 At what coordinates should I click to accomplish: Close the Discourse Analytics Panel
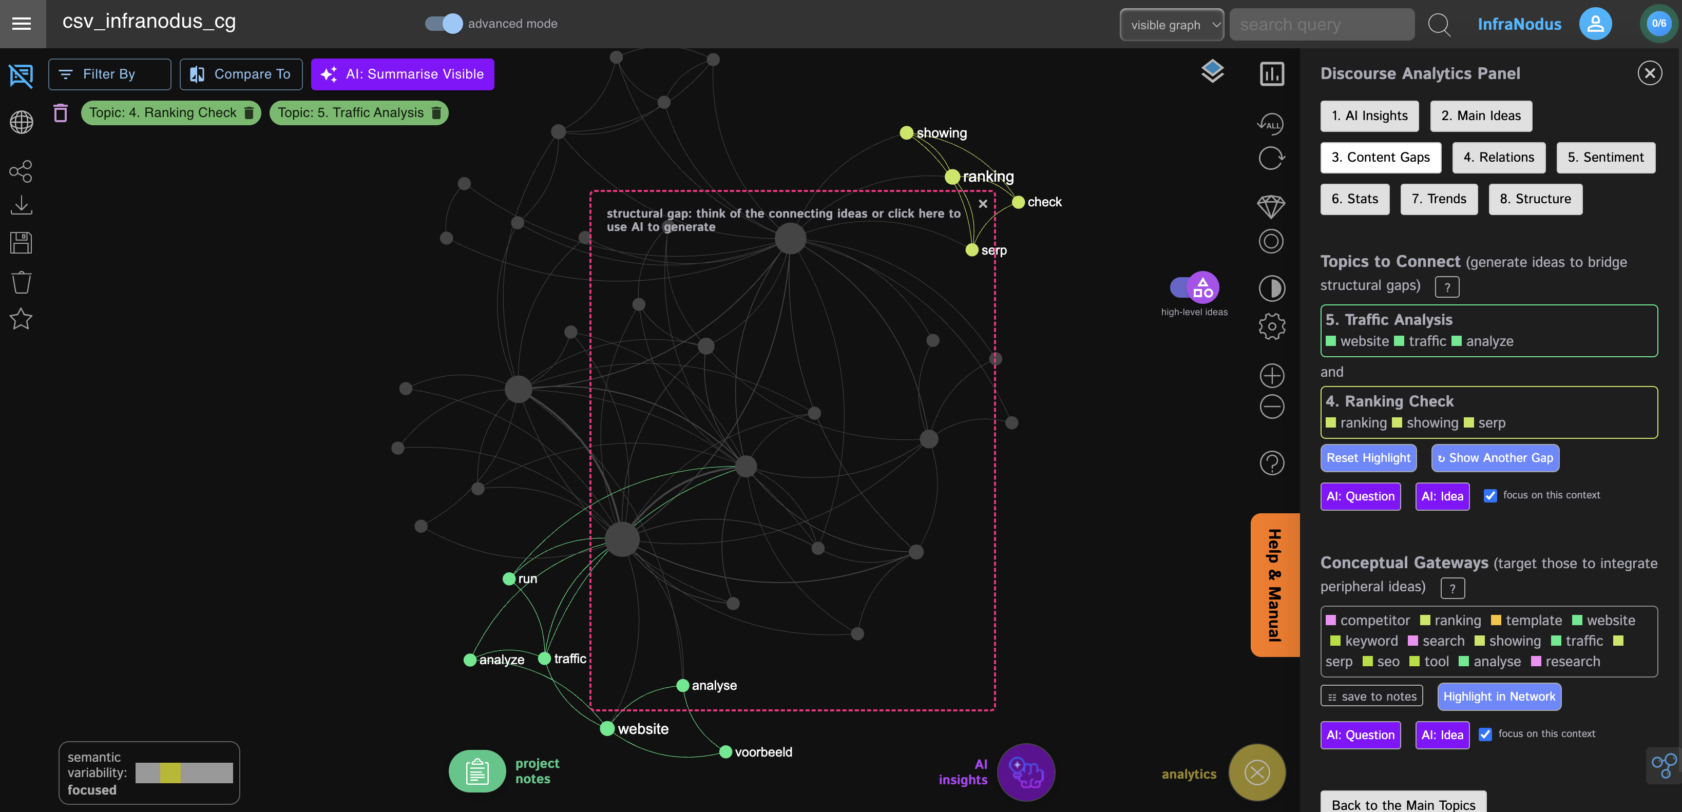[1649, 73]
